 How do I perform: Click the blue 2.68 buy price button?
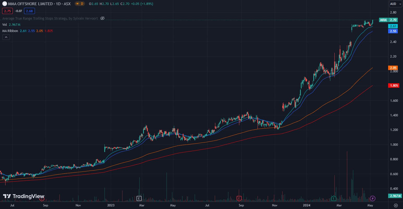point(29,11)
